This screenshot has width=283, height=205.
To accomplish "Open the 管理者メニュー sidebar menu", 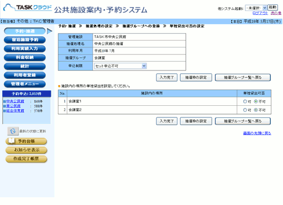I will [25, 84].
